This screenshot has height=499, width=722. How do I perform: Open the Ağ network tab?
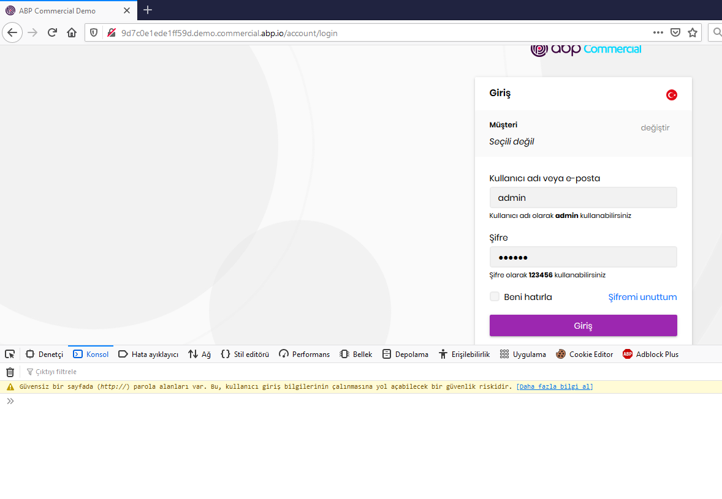tap(200, 354)
